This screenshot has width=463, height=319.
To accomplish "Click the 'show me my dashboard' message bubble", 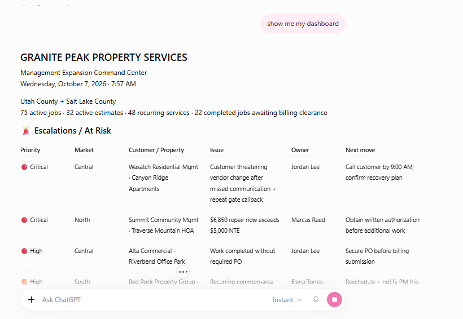I will pyautogui.click(x=303, y=24).
